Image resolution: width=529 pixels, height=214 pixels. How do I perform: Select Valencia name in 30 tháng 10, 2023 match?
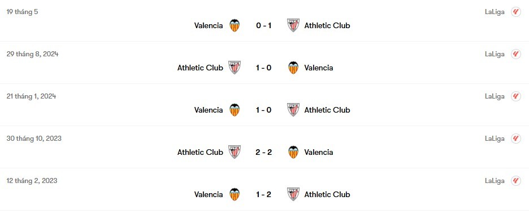pyautogui.click(x=319, y=152)
